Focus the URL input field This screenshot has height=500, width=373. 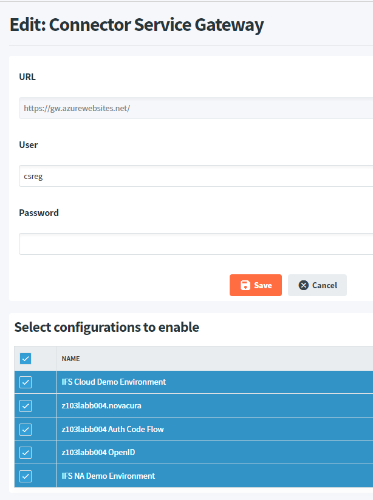194,109
